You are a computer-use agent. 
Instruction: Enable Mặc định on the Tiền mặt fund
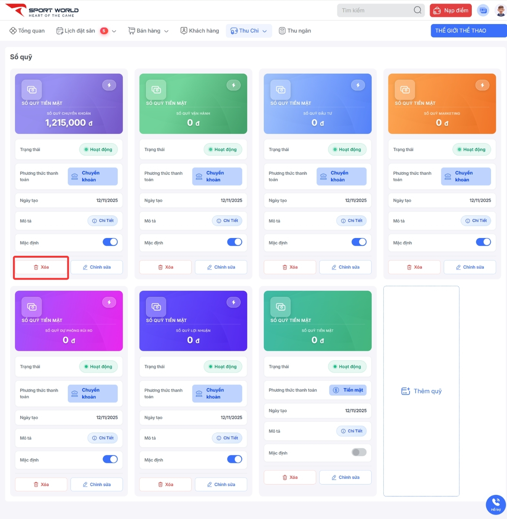359,452
